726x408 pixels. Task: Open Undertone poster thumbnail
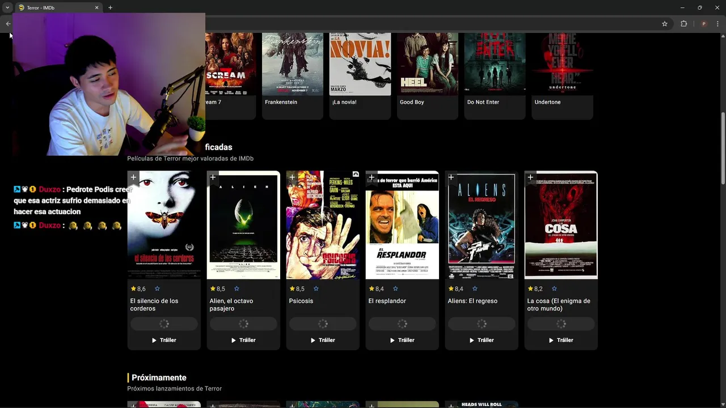tap(563, 64)
